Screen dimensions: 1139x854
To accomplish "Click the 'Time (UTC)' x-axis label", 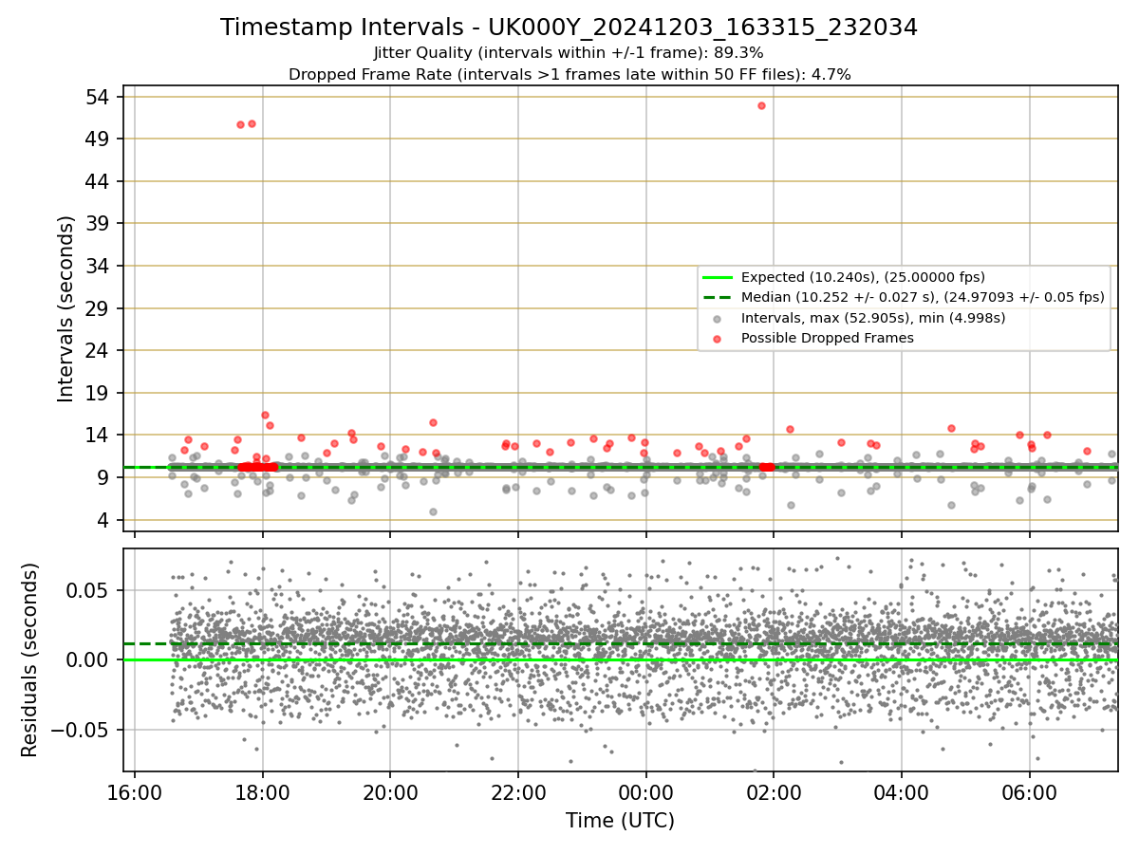I will [620, 821].
